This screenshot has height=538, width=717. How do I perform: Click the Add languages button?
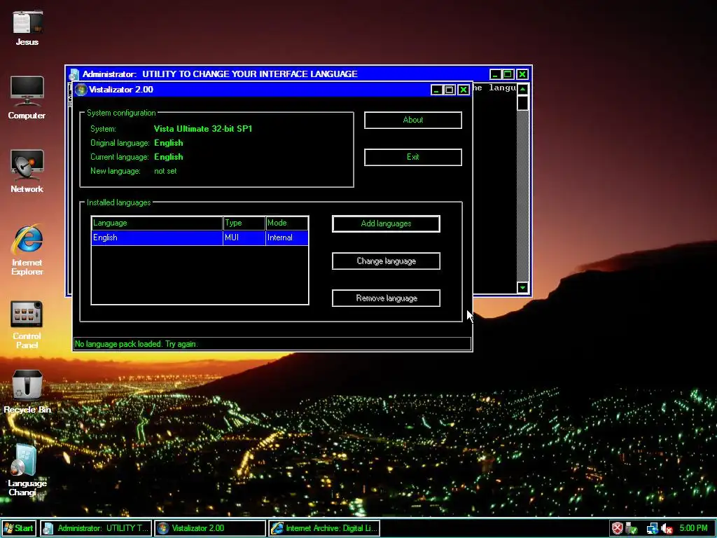pyautogui.click(x=386, y=223)
